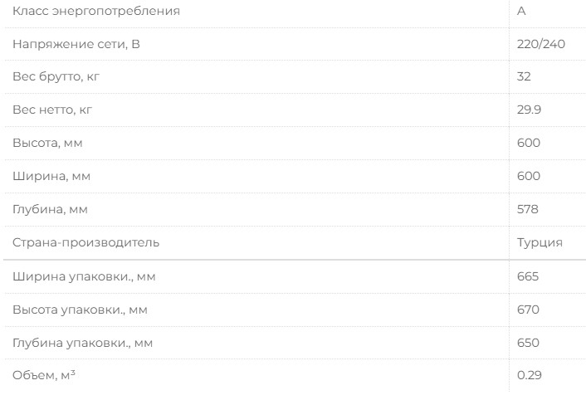The image size is (586, 395).
Task: Click the 'Высота, мм' label
Action: point(47,143)
